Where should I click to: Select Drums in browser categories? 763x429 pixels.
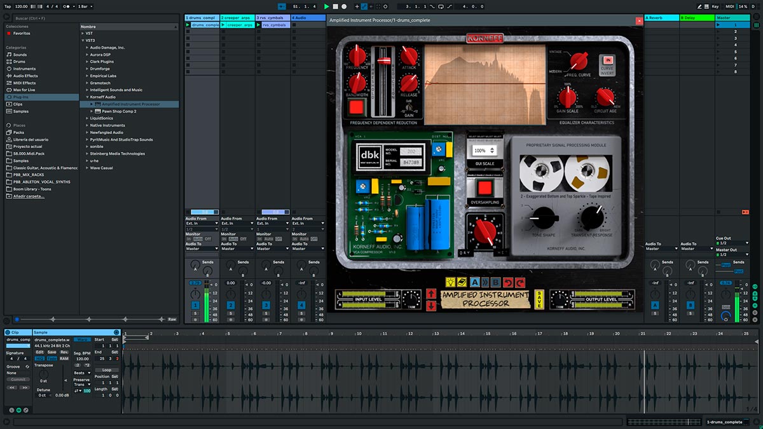coord(20,62)
